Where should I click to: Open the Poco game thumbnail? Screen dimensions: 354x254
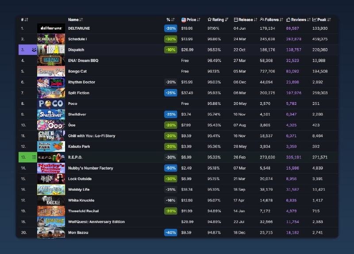click(51, 104)
